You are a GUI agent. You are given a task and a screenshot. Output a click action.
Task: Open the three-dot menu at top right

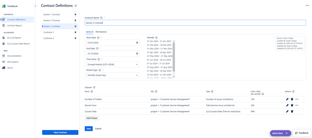click(x=307, y=6)
